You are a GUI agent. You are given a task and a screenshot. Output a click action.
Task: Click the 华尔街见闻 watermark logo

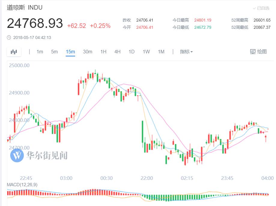tap(17, 155)
